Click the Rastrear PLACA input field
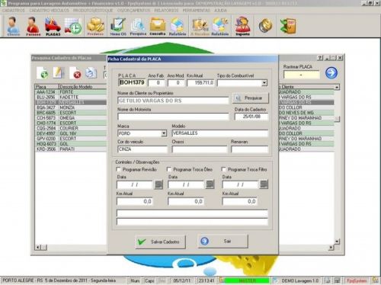This screenshot has height=285, width=381. [302, 75]
